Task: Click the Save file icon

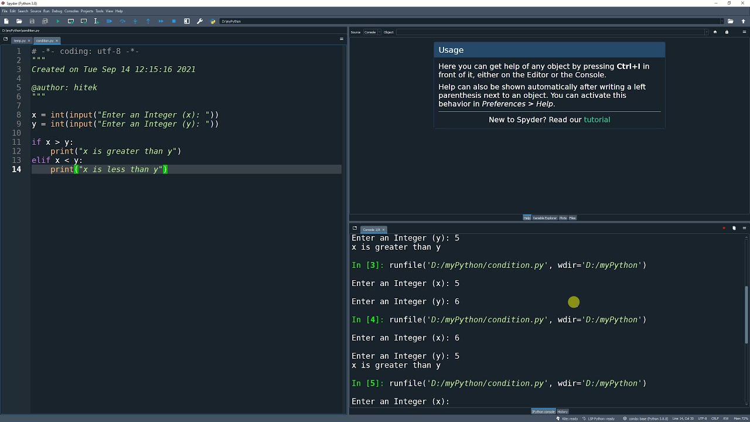Action: pos(32,21)
